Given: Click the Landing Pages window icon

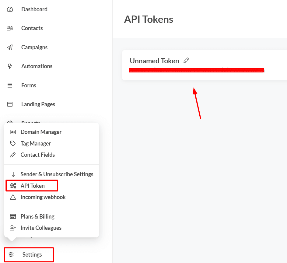Looking at the screenshot, I should (10, 104).
